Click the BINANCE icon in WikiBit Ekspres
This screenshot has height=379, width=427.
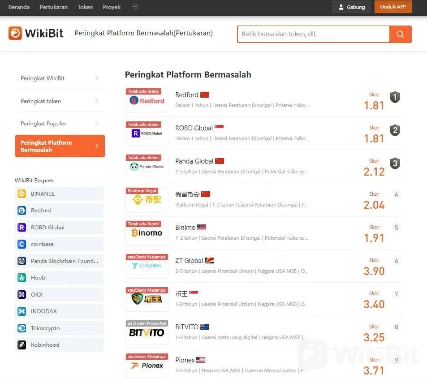[x=22, y=194]
